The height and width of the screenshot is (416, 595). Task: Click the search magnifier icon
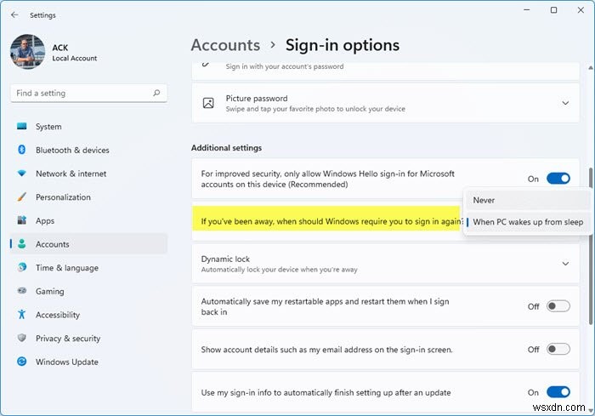156,93
